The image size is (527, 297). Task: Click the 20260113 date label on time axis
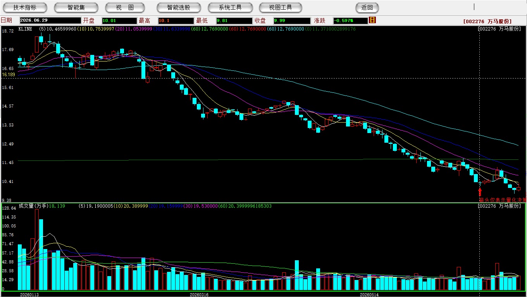[x=29, y=294]
